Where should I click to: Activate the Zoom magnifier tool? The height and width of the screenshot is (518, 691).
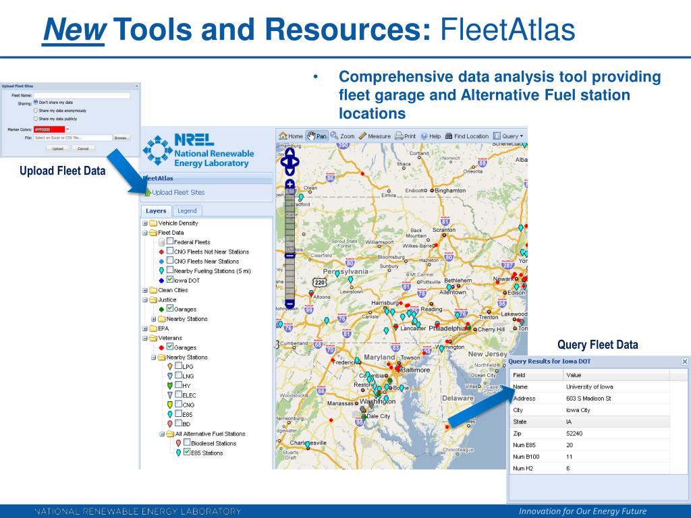coord(342,136)
